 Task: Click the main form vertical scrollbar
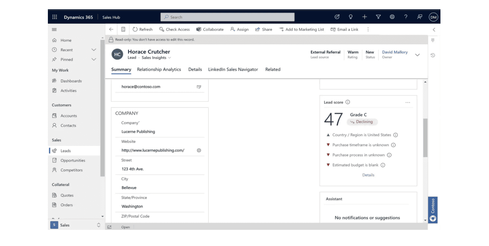[425, 138]
